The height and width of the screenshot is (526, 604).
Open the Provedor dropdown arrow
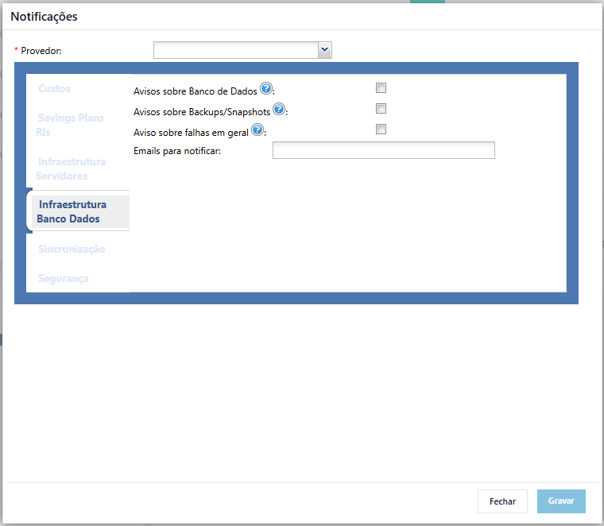(x=325, y=50)
